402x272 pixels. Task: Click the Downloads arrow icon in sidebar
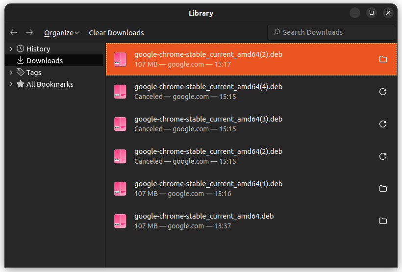point(20,60)
